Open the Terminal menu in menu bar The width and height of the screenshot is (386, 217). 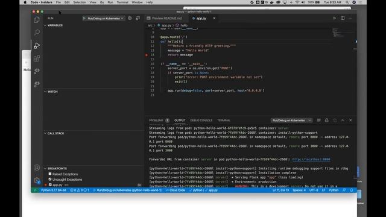click(x=122, y=2)
